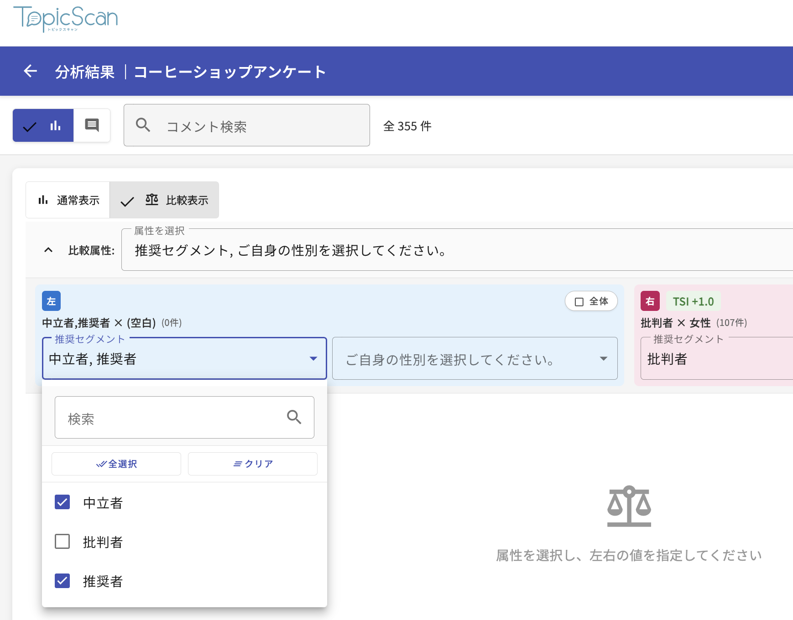Enable the 全体 checkbox
Screen dimensions: 793x620
point(579,301)
